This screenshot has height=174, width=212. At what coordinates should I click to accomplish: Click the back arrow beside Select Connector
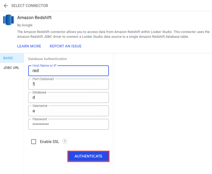click(x=6, y=6)
